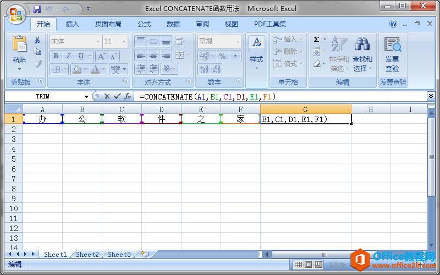Switch to the 审阅 ribbon tab
The image size is (440, 275).
202,24
